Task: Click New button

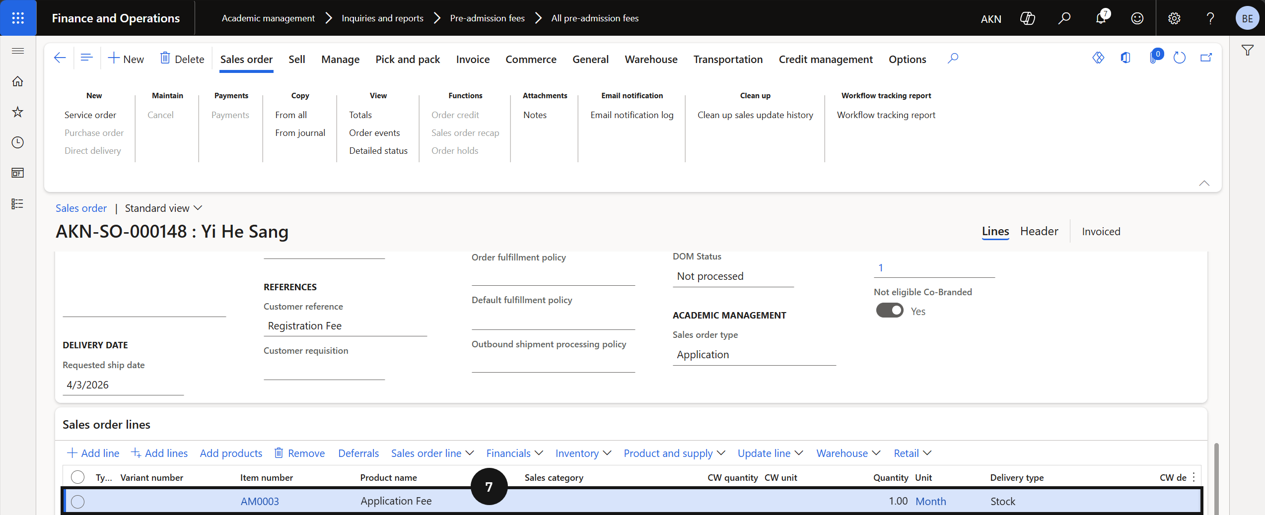Action: coord(126,59)
